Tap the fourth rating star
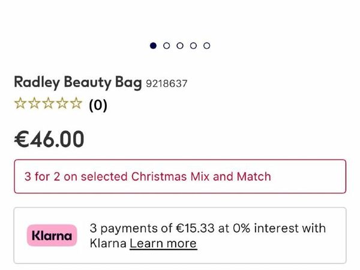This screenshot has height=270, width=360. click(x=62, y=104)
